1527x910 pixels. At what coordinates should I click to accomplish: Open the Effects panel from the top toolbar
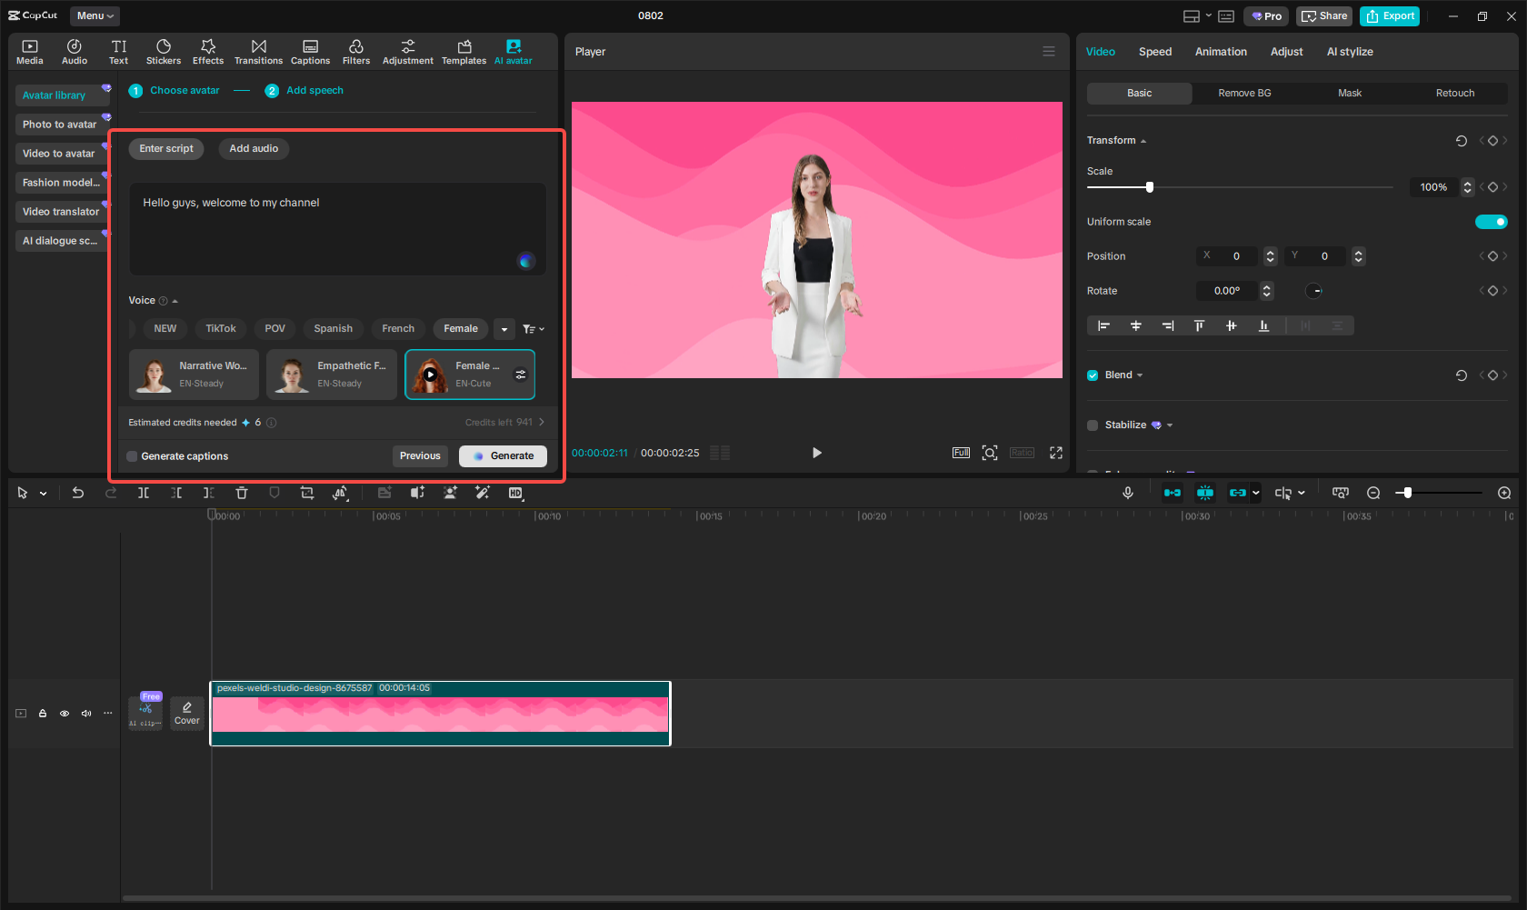click(x=208, y=50)
